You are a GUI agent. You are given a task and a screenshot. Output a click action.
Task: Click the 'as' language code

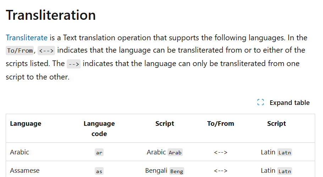pyautogui.click(x=99, y=171)
